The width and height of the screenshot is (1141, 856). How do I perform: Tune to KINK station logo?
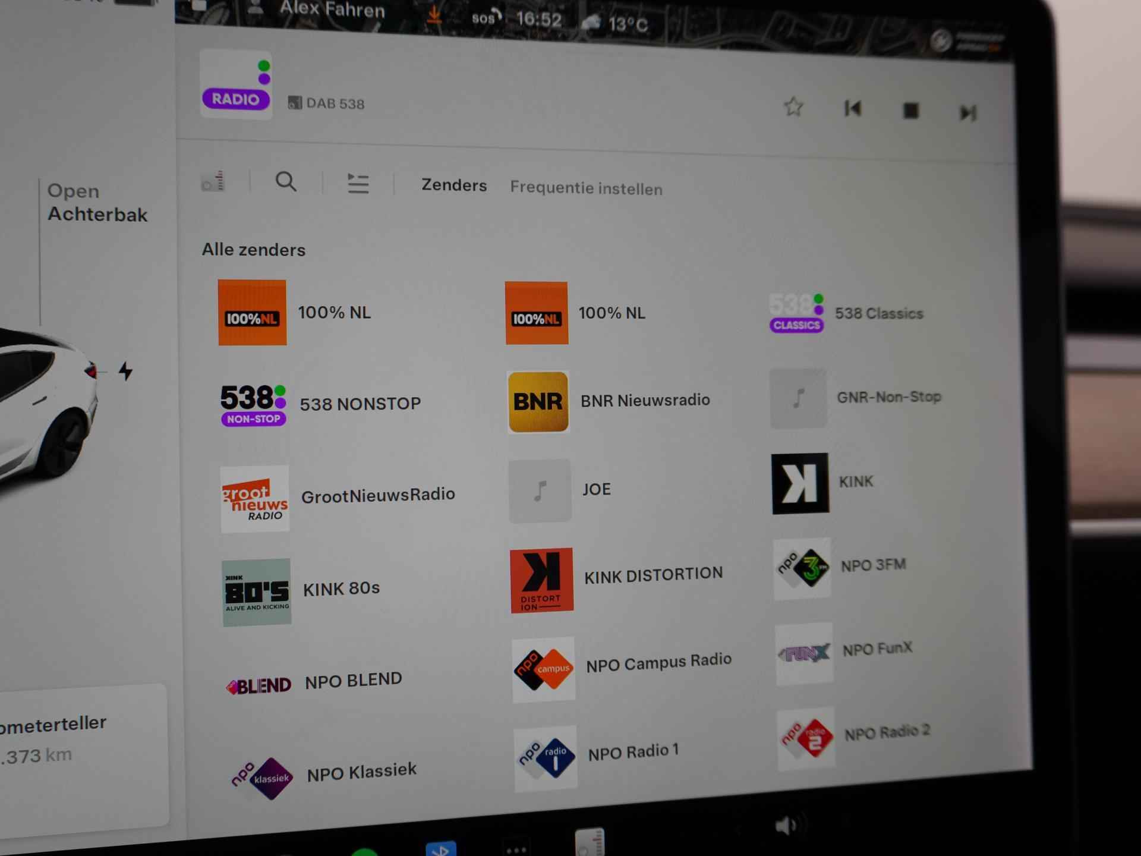(800, 483)
